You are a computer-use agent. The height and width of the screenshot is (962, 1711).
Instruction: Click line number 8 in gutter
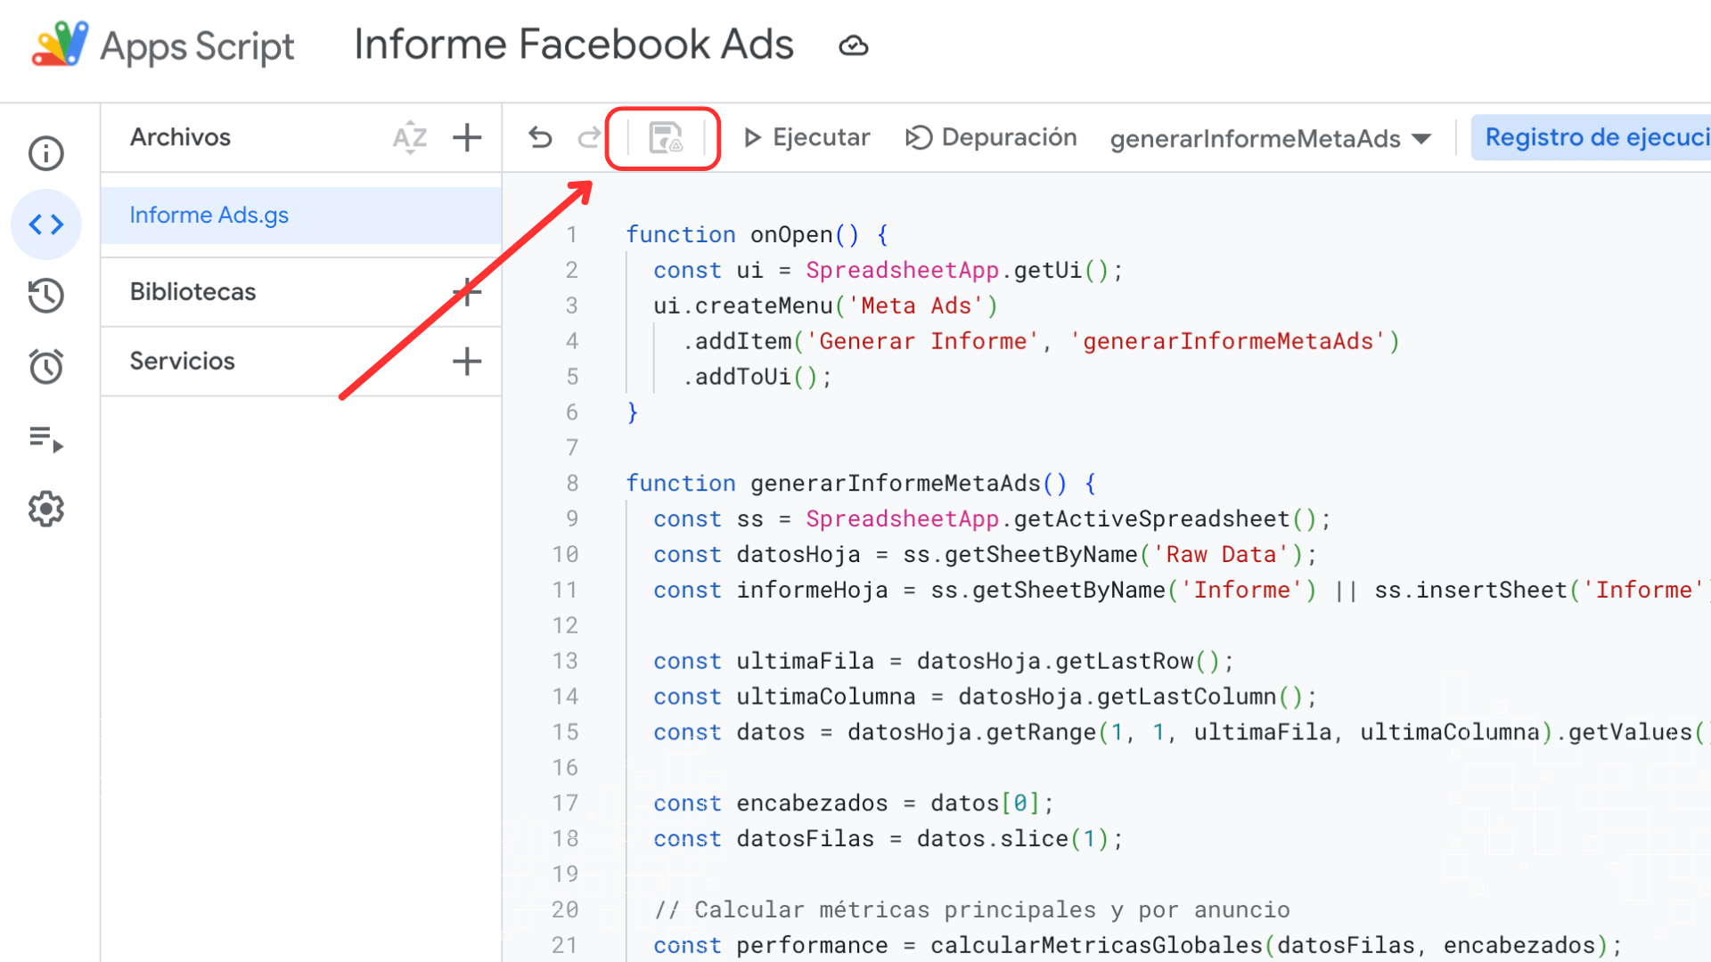click(x=571, y=483)
